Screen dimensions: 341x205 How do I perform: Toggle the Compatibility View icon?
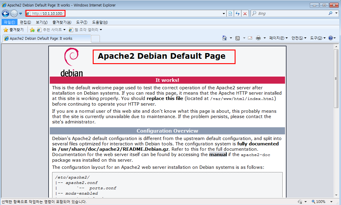click(x=230, y=14)
